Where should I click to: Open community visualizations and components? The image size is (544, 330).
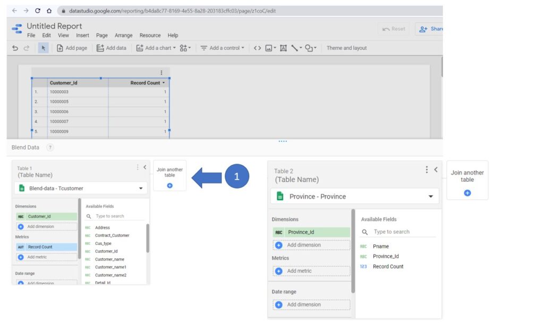(x=185, y=48)
